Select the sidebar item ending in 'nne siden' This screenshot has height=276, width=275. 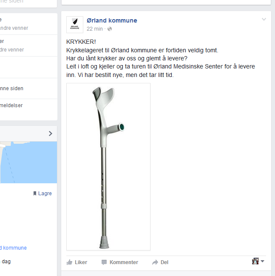[12, 88]
